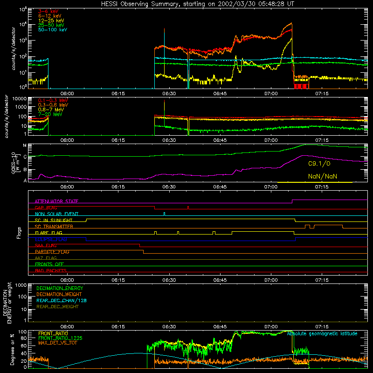Image resolution: width=373 pixels, height=373 pixels.
Task: Click the SC_IN_SUNLIGHT flag label
Action: (54, 220)
